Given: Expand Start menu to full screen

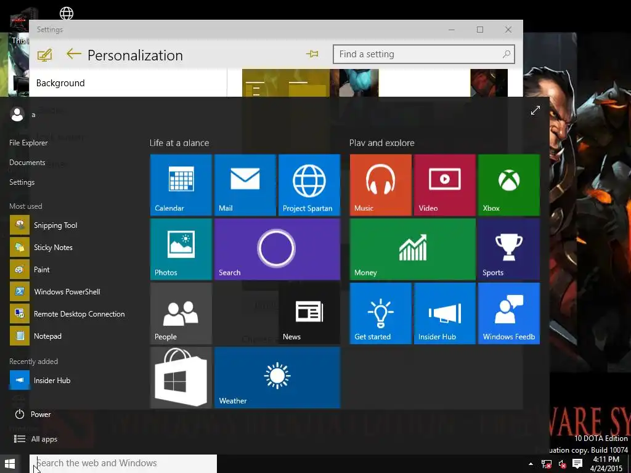Looking at the screenshot, I should coord(535,110).
